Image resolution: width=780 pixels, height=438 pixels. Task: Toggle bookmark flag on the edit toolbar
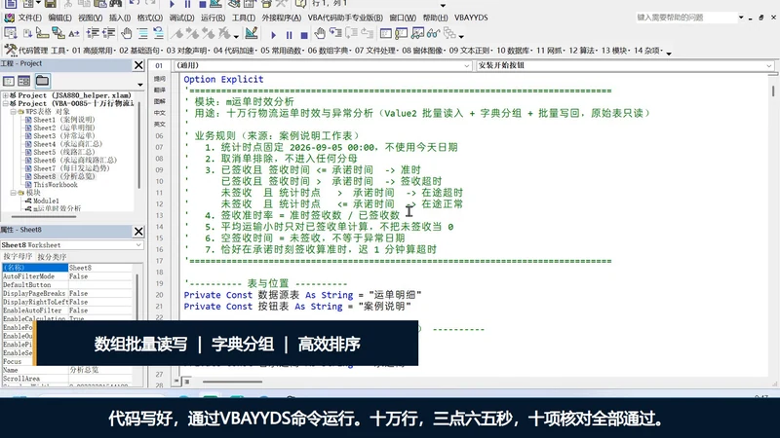click(x=177, y=34)
